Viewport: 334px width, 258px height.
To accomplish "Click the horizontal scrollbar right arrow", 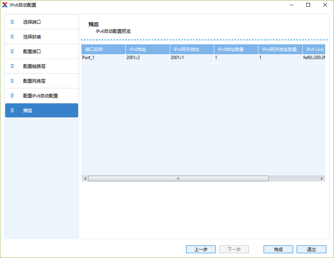I will pyautogui.click(x=321, y=179).
